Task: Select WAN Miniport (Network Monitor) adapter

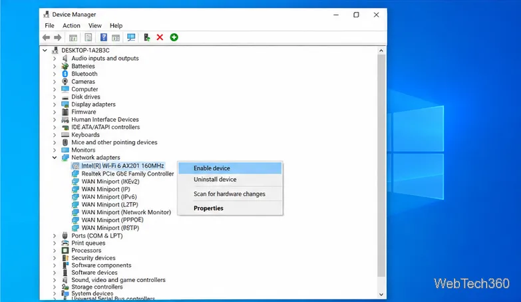Action: 126,212
